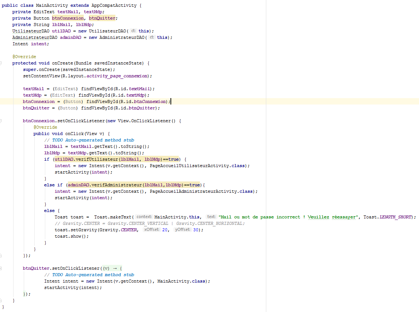Click the 'xOffset:' inline hint
The height and width of the screenshot is (312, 419).
tap(151, 230)
